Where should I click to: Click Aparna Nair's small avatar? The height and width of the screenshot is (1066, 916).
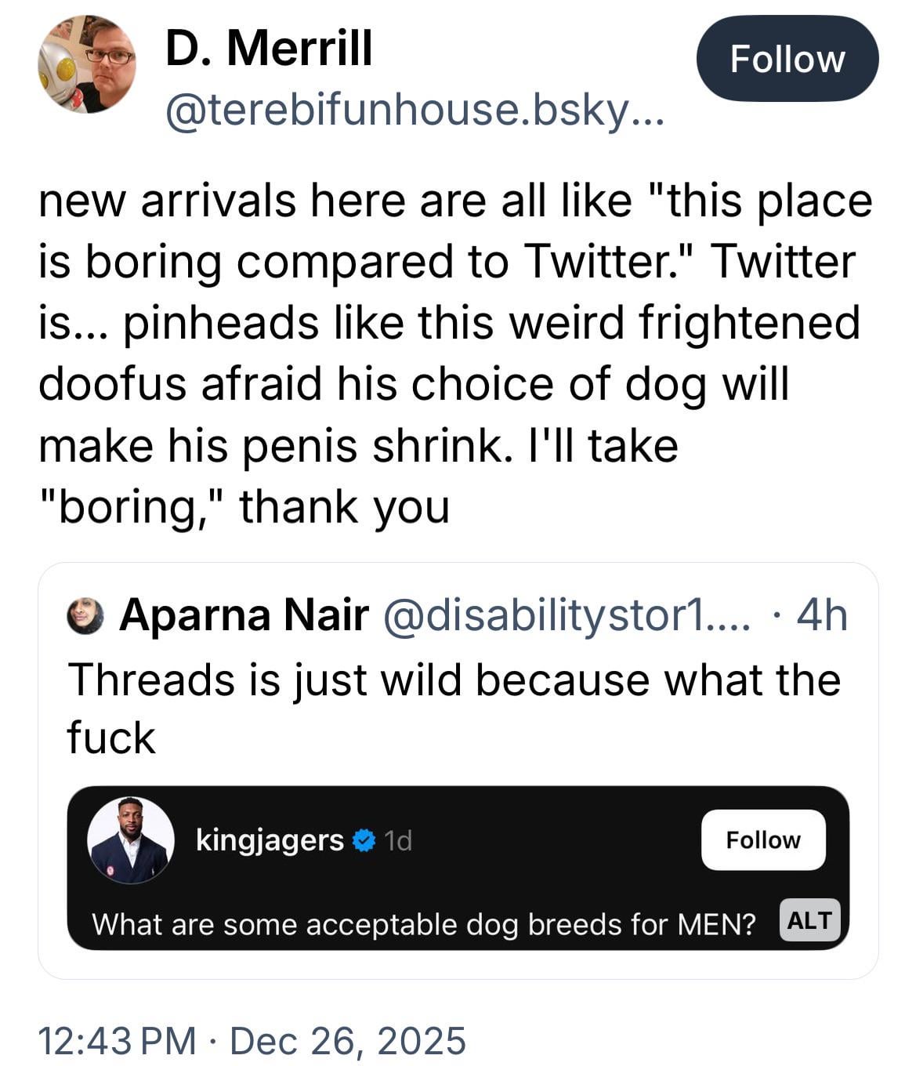tap(85, 615)
